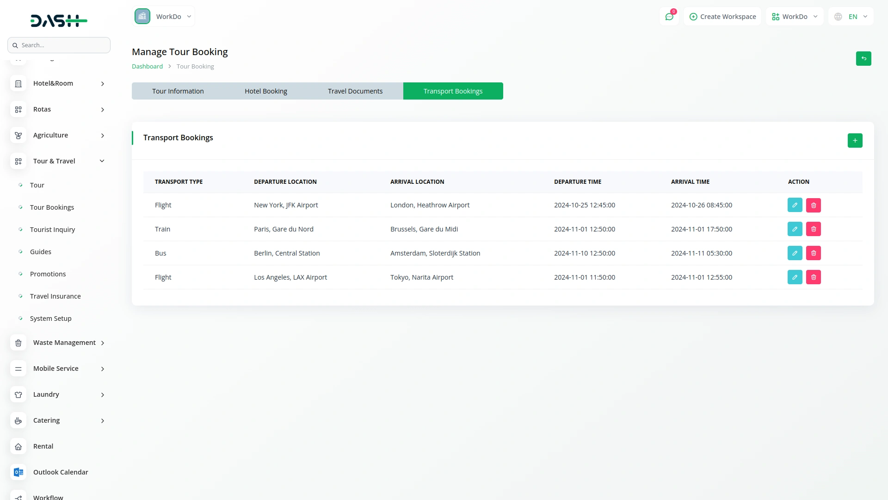Switch to Tour Information tab
Image resolution: width=888 pixels, height=500 pixels.
178,91
